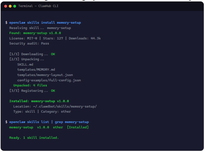The width and height of the screenshot is (205, 152).
Task: Click the 'templates/MEMORY.md' file path
Action: tap(36, 70)
